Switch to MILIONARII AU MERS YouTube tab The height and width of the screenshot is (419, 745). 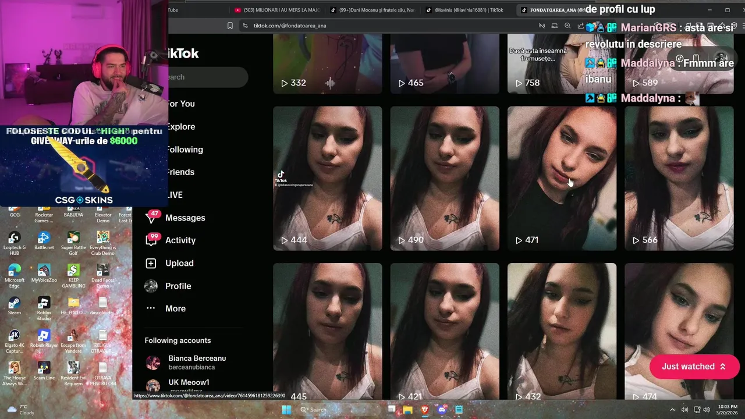click(x=276, y=10)
